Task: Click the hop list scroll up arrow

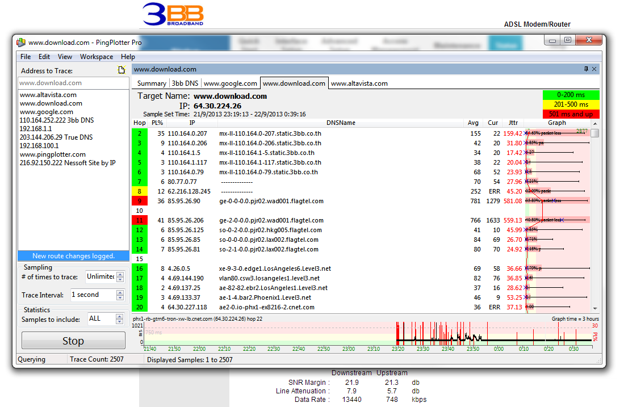Action: [x=595, y=124]
